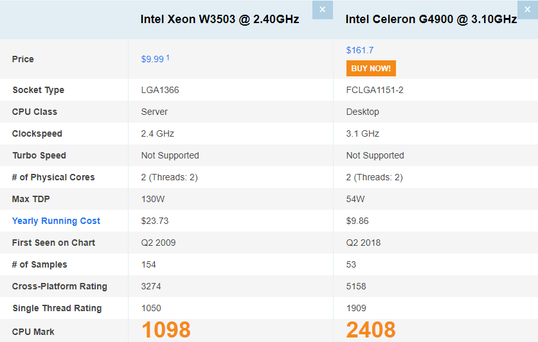Select the $23.73 yearly cost value
Screen dimensions: 538x342
tap(155, 221)
